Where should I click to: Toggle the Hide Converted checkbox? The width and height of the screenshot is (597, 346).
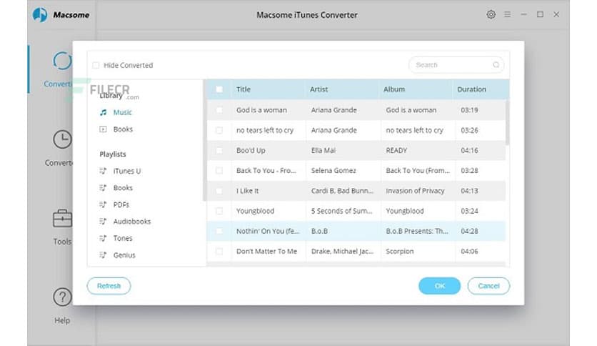point(96,65)
